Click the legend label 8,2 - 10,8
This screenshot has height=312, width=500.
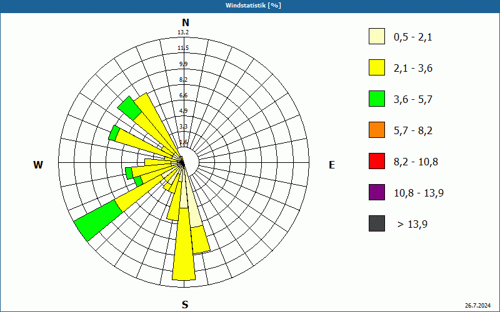tap(416, 162)
